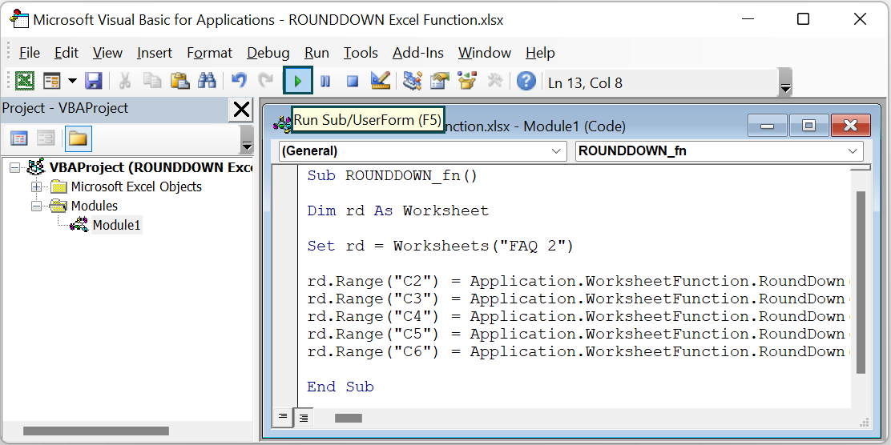Run the sub with the green play button
The height and width of the screenshot is (445, 891).
298,81
